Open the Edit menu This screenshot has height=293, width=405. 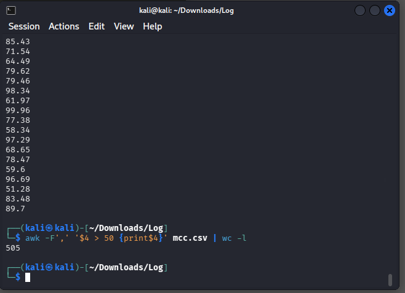[x=97, y=26]
